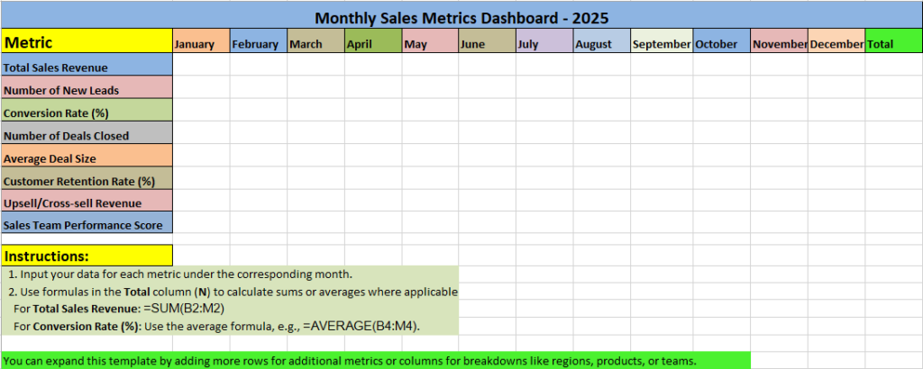Image resolution: width=923 pixels, height=369 pixels.
Task: Click the Customer Retention Rate (%) label
Action: [87, 180]
